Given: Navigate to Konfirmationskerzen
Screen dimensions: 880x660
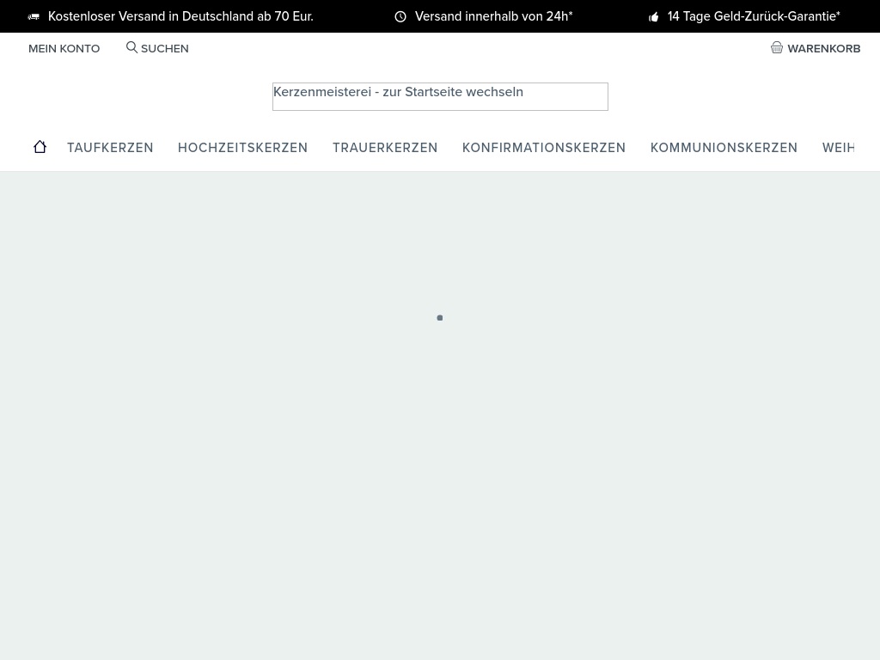Looking at the screenshot, I should point(544,148).
